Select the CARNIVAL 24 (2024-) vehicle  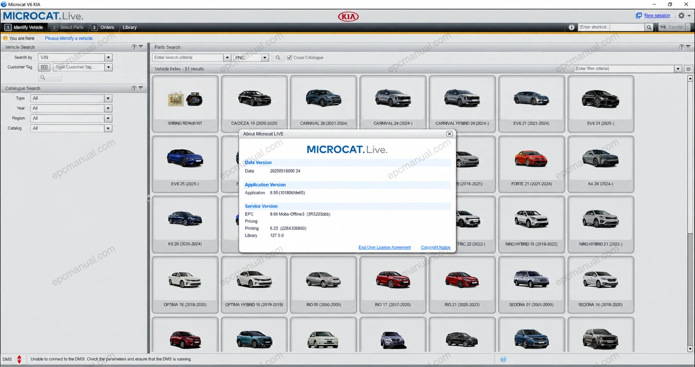click(393, 103)
